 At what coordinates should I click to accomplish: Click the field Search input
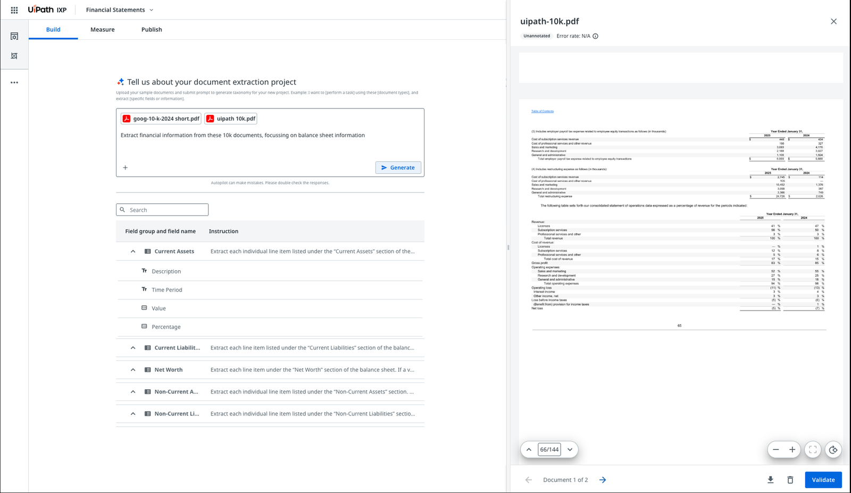click(x=162, y=210)
